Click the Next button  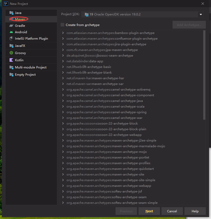(149, 211)
